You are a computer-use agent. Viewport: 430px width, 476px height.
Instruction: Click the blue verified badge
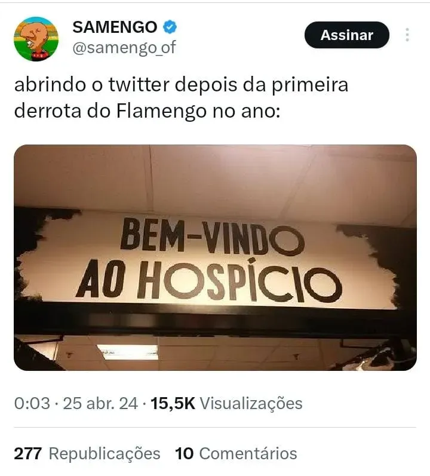tap(170, 27)
